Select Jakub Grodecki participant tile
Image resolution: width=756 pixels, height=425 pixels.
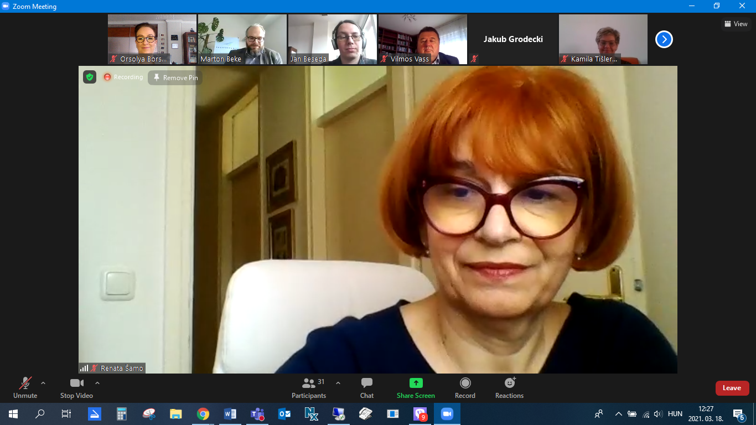[x=513, y=39]
